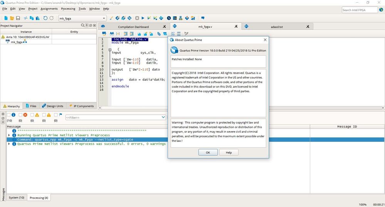Click the Open folder icon in toolbar
Image resolution: width=385 pixels, height=207 pixels.
12,18
